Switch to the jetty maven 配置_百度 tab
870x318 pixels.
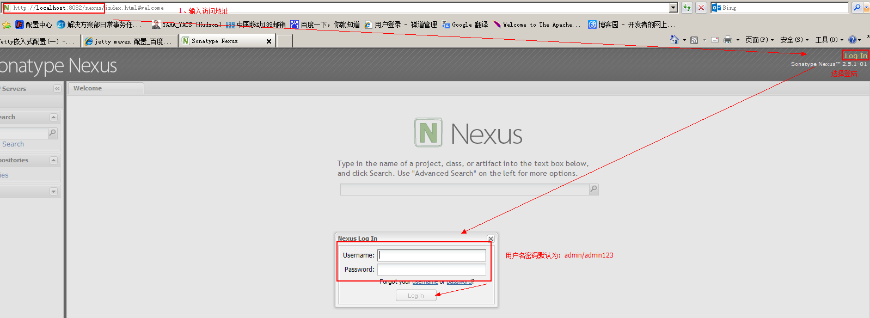point(130,41)
